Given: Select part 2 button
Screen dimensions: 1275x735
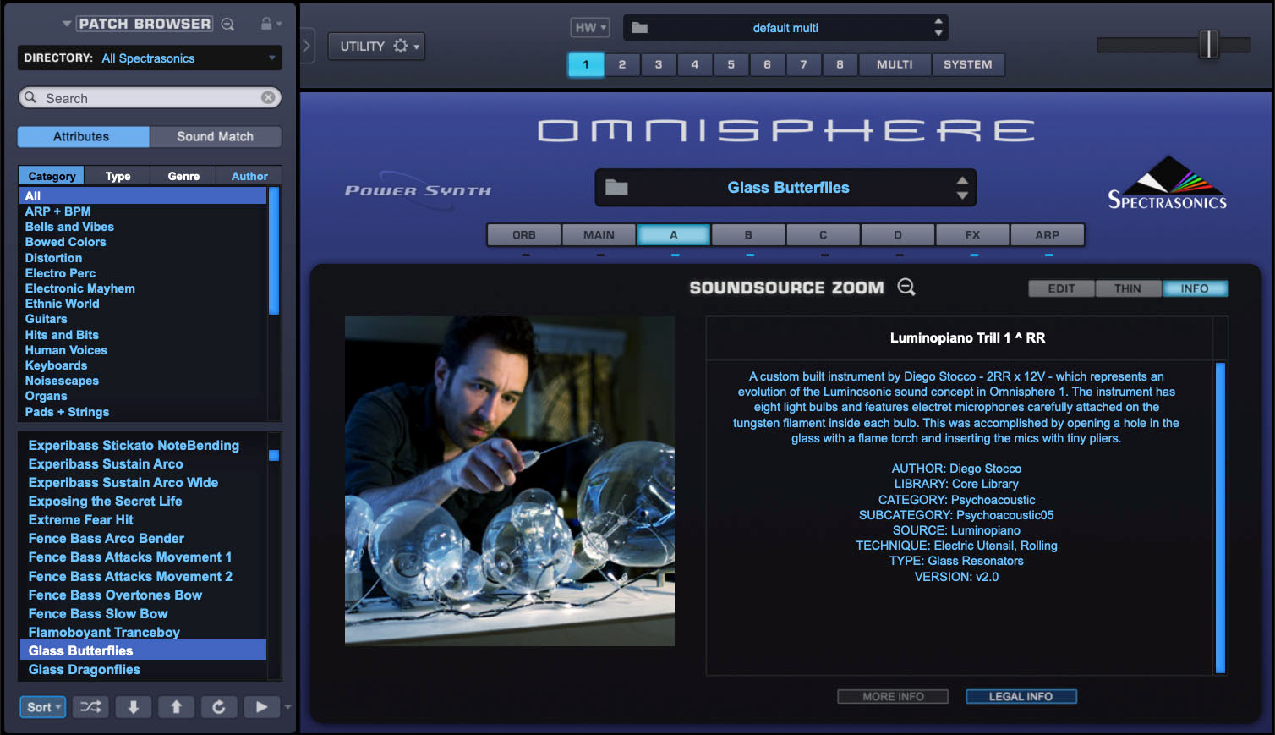Looking at the screenshot, I should coord(622,64).
